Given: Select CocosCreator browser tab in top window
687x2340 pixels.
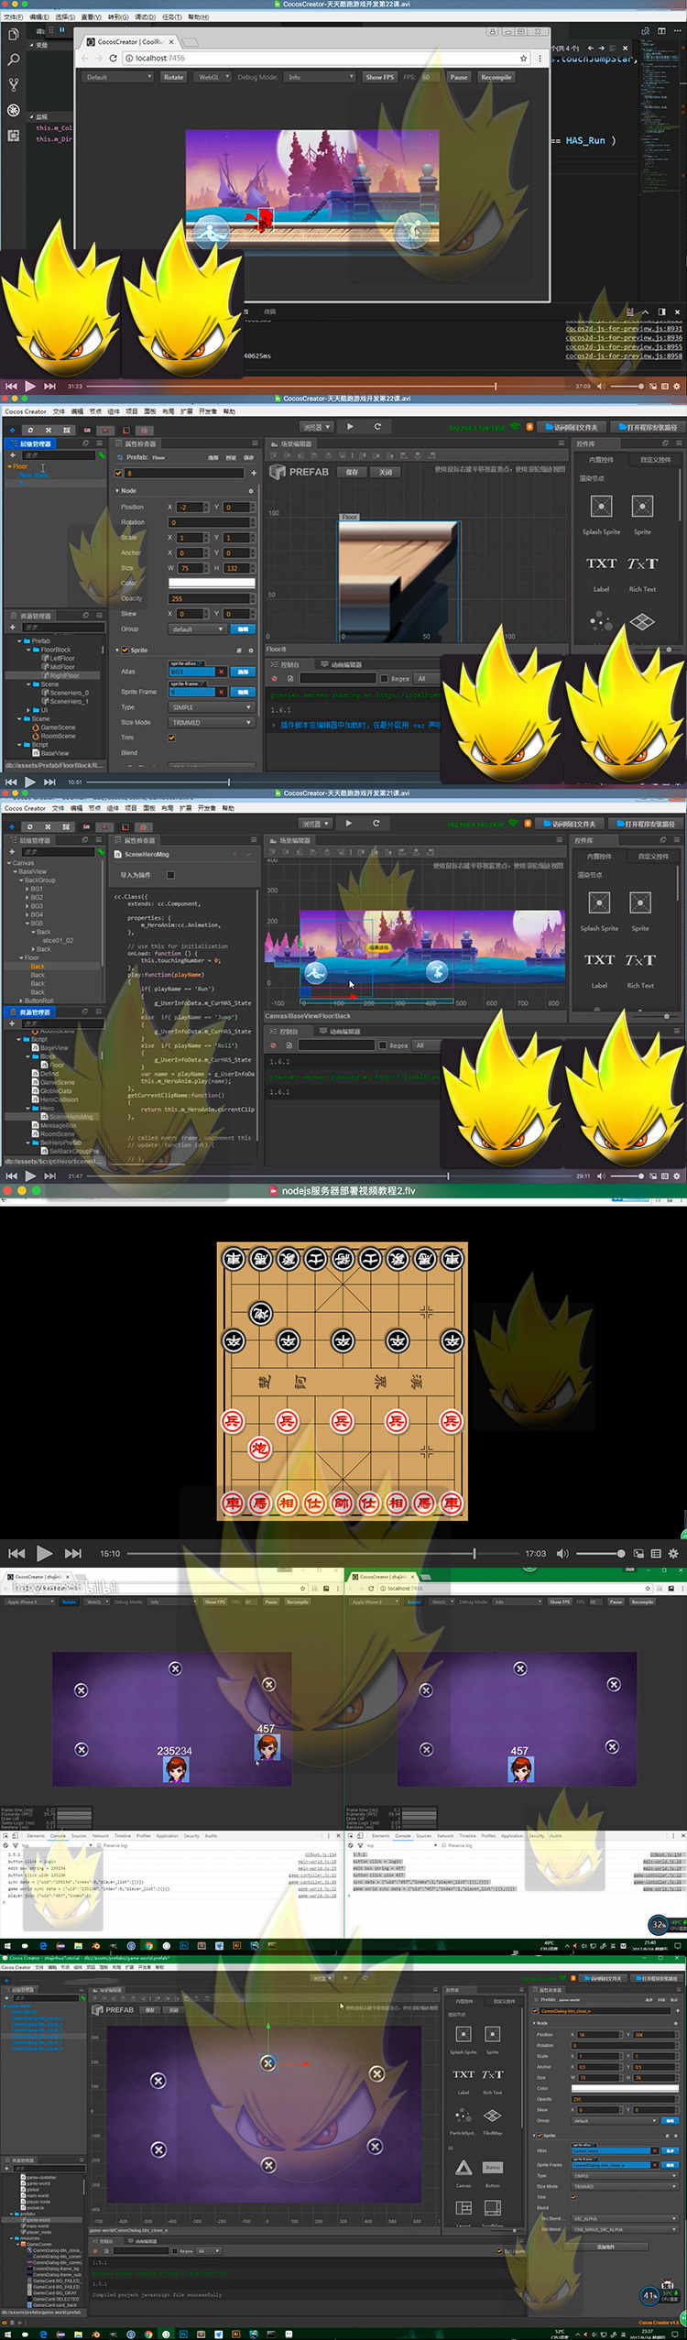Looking at the screenshot, I should pyautogui.click(x=130, y=41).
